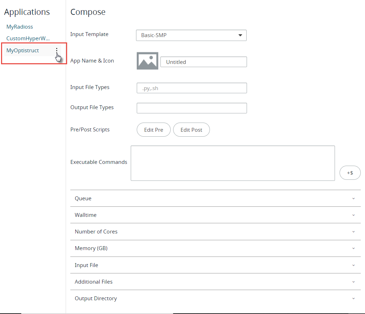The height and width of the screenshot is (314, 365).
Task: Expand the Additional Files section
Action: [215, 282]
